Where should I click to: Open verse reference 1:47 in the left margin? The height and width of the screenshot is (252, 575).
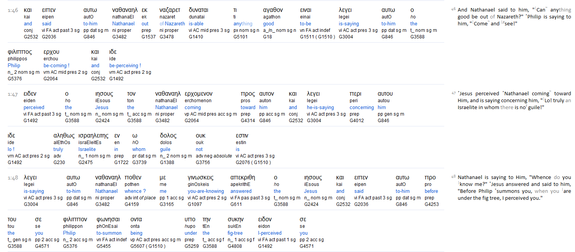(x=13, y=94)
